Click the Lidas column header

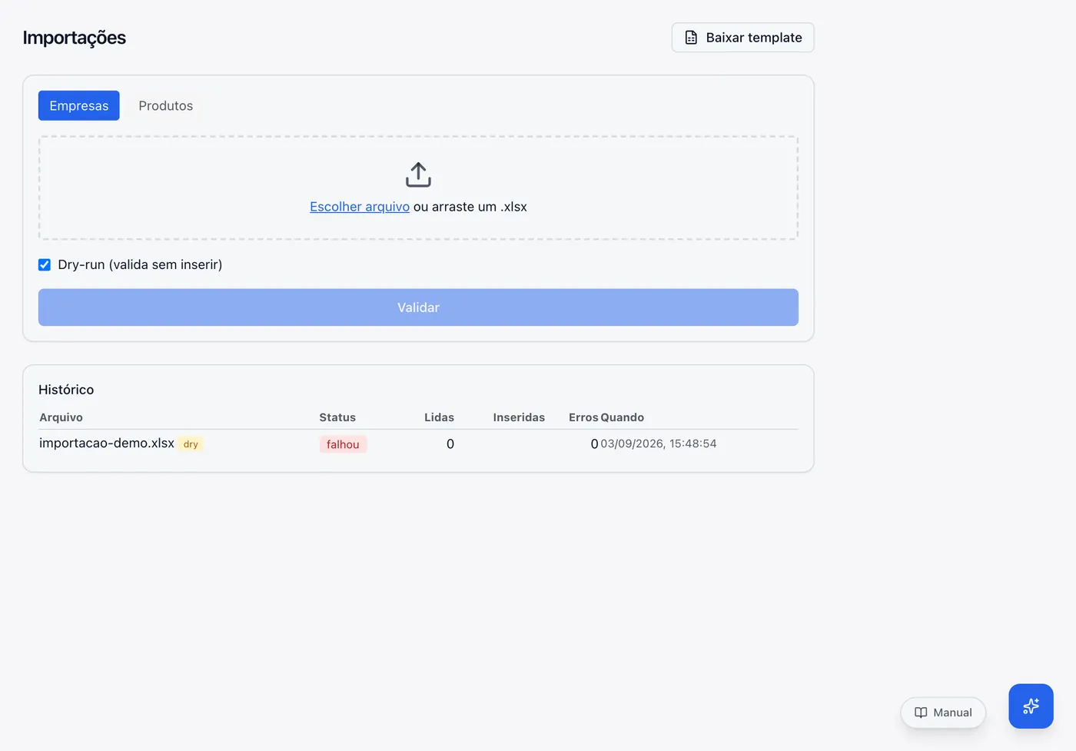pos(439,417)
